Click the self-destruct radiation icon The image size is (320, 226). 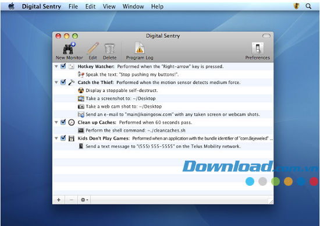[x=81, y=90]
